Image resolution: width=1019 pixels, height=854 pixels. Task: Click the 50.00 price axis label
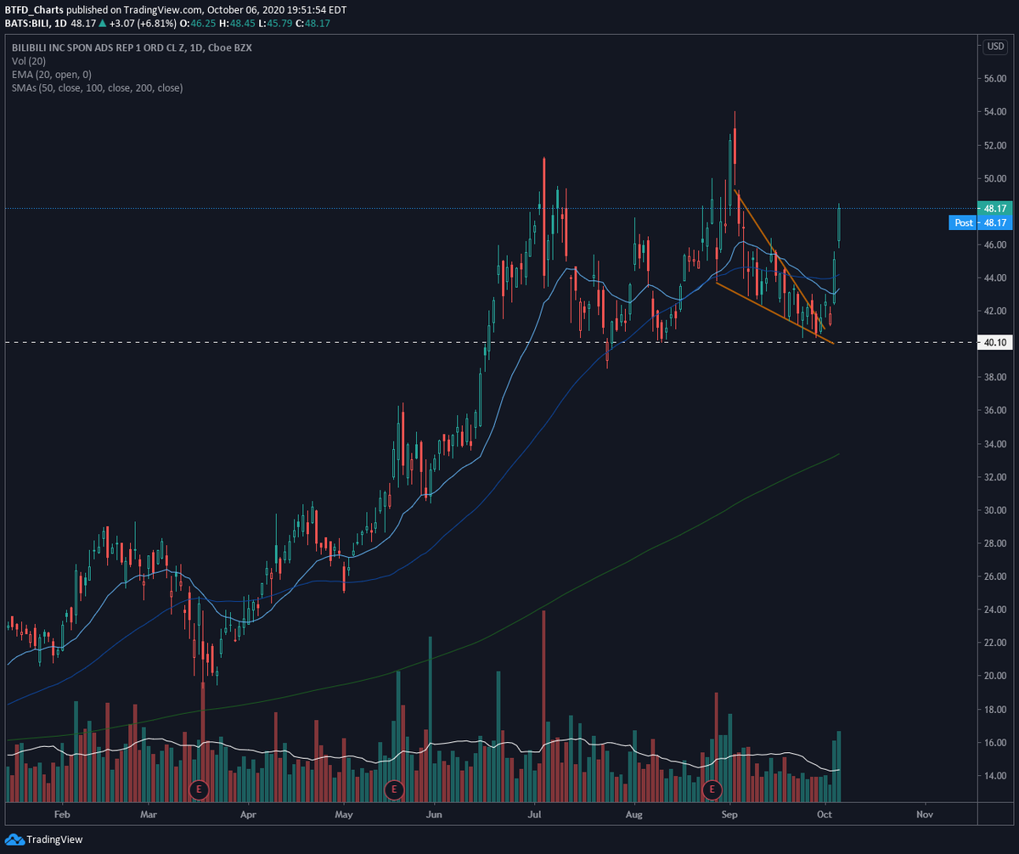coord(994,178)
